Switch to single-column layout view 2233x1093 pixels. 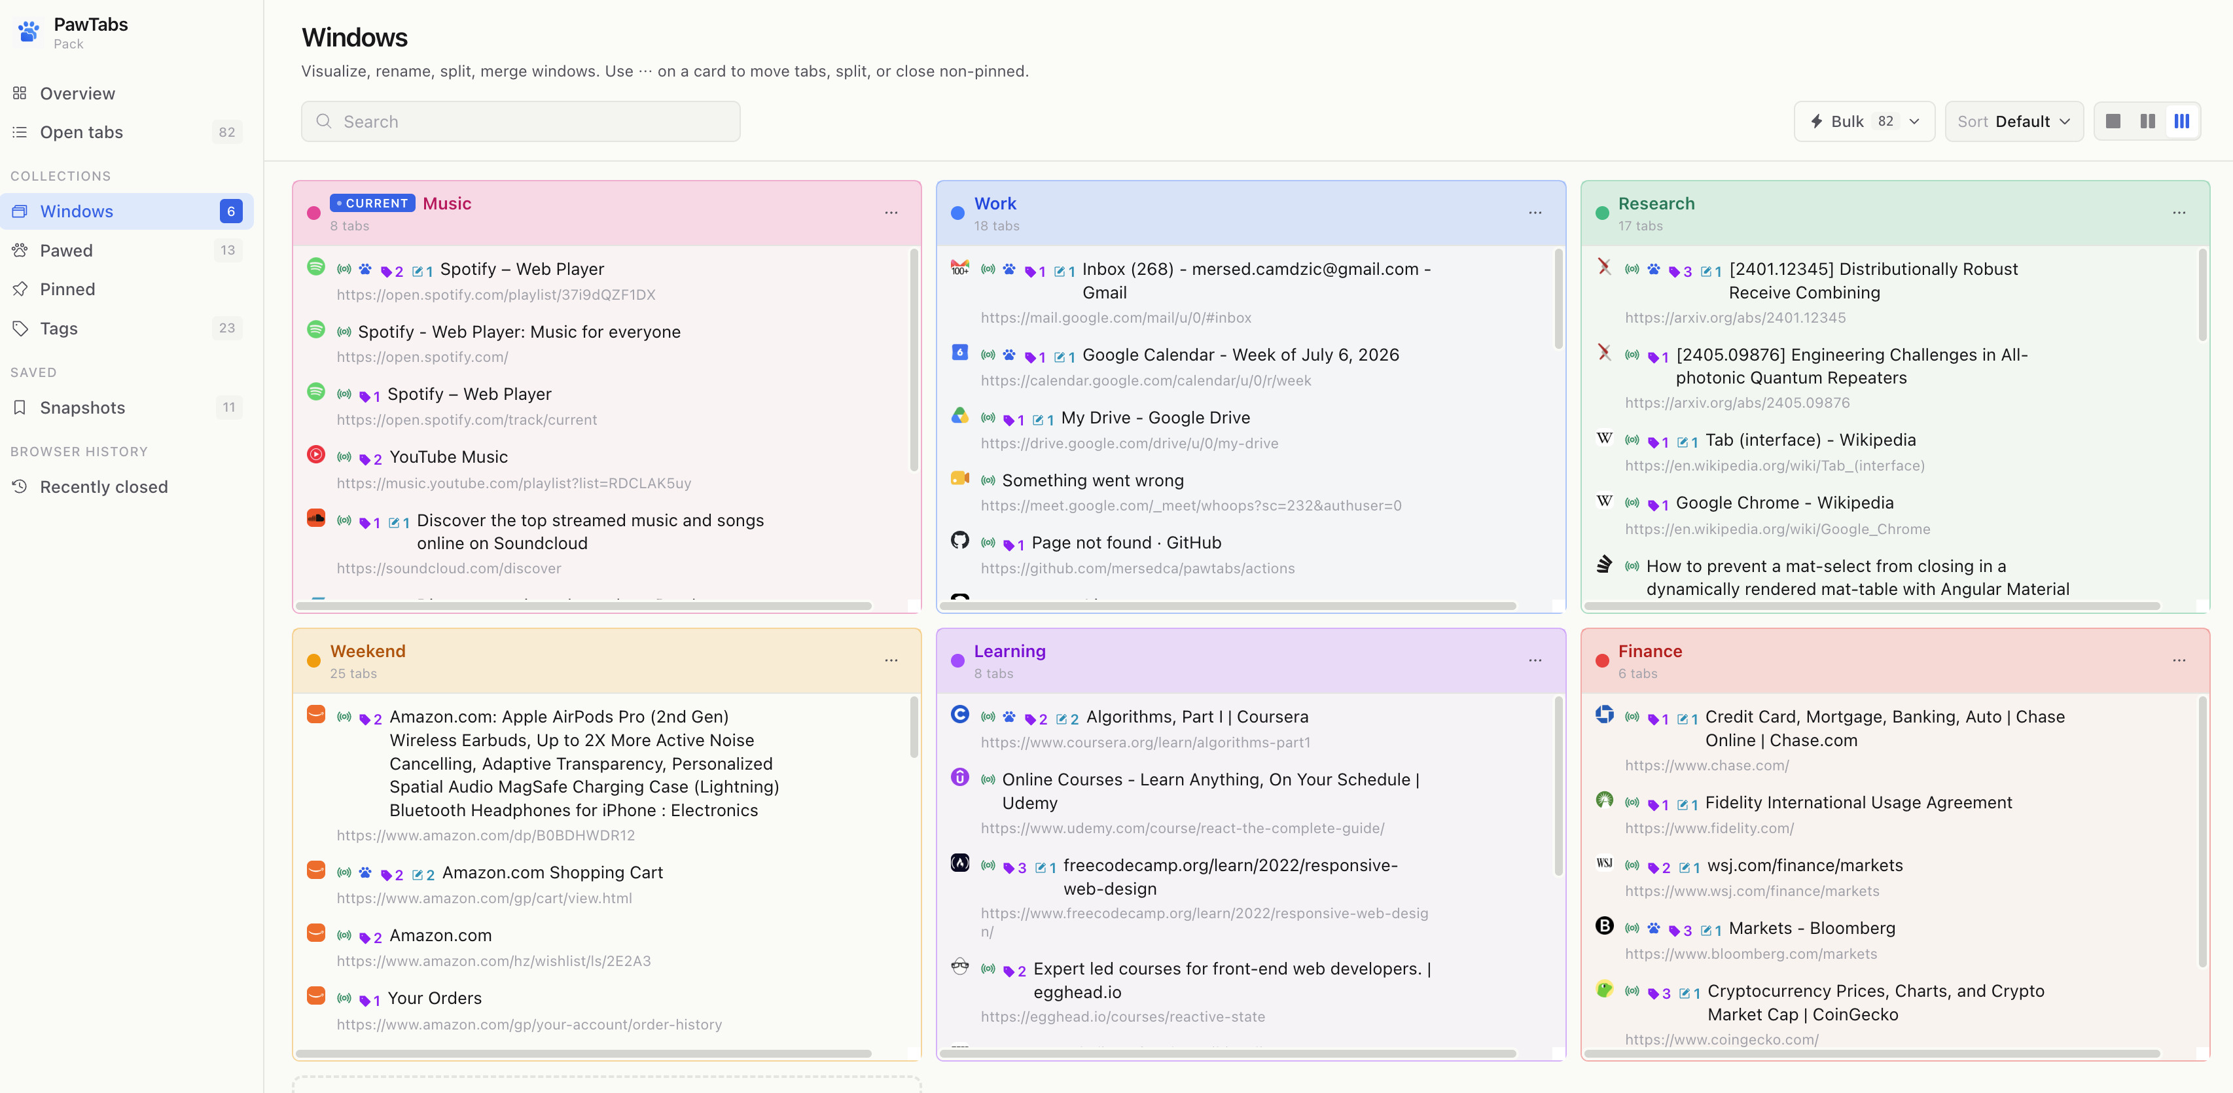coord(2113,121)
